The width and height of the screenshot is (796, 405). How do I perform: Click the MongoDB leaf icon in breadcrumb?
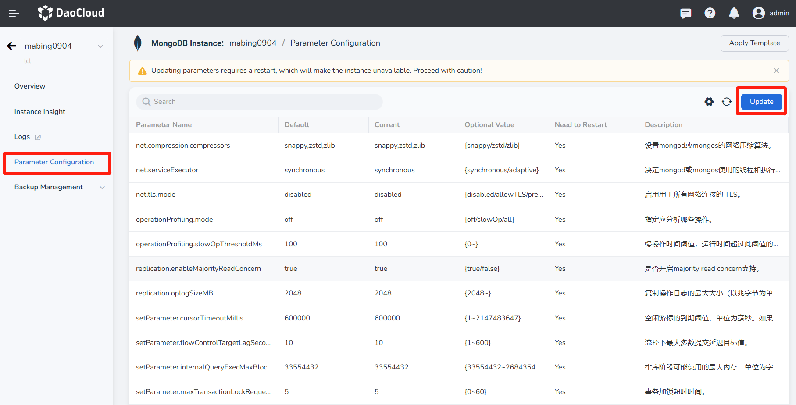tap(138, 43)
